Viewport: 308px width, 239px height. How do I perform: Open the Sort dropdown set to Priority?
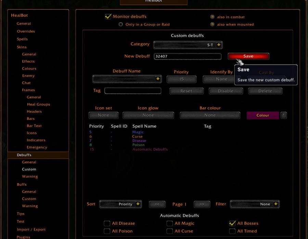[120, 204]
